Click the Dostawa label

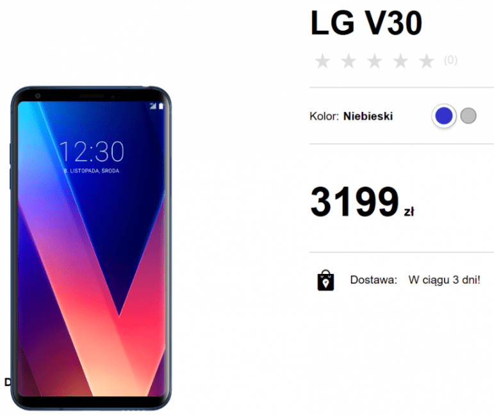pos(374,280)
